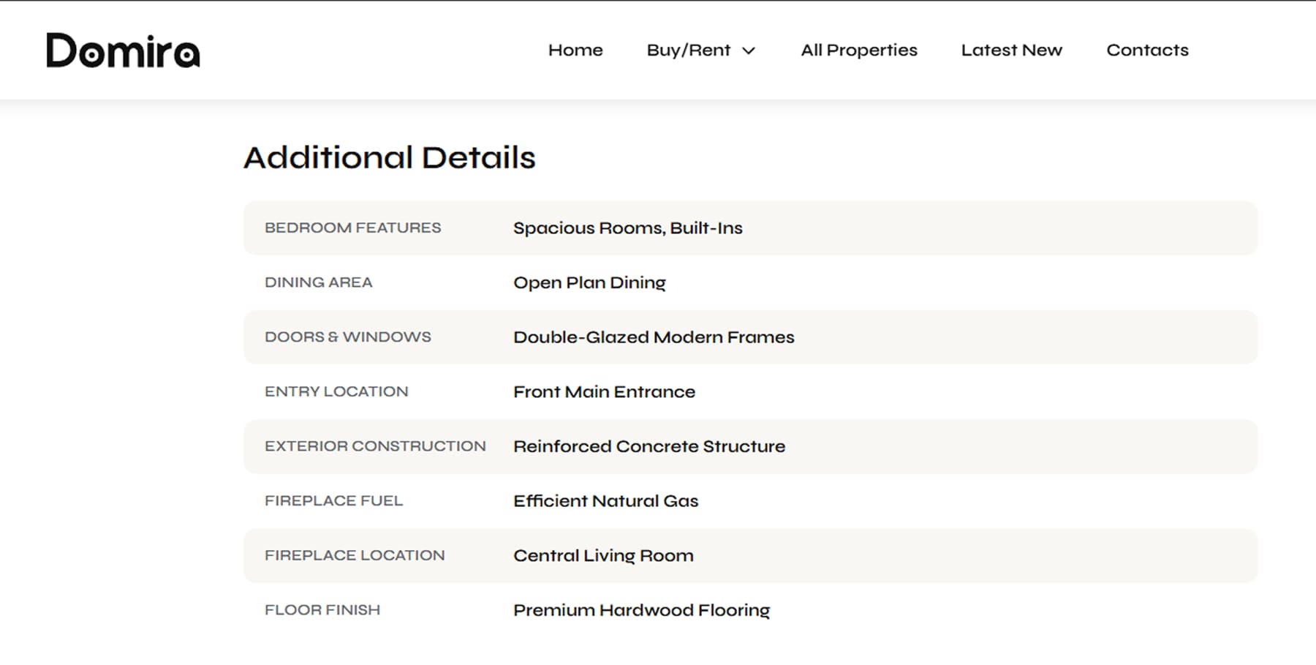This screenshot has width=1316, height=665.
Task: Go to All Properties
Action: pos(859,50)
